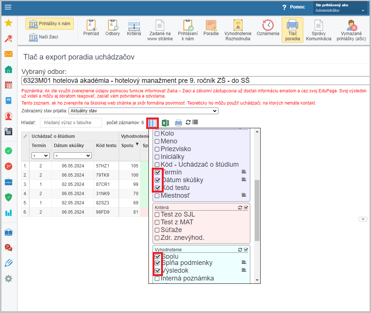Viewport: 371px width, 313px height.
Task: Click the Vybraný odbor field
Action: click(195, 81)
